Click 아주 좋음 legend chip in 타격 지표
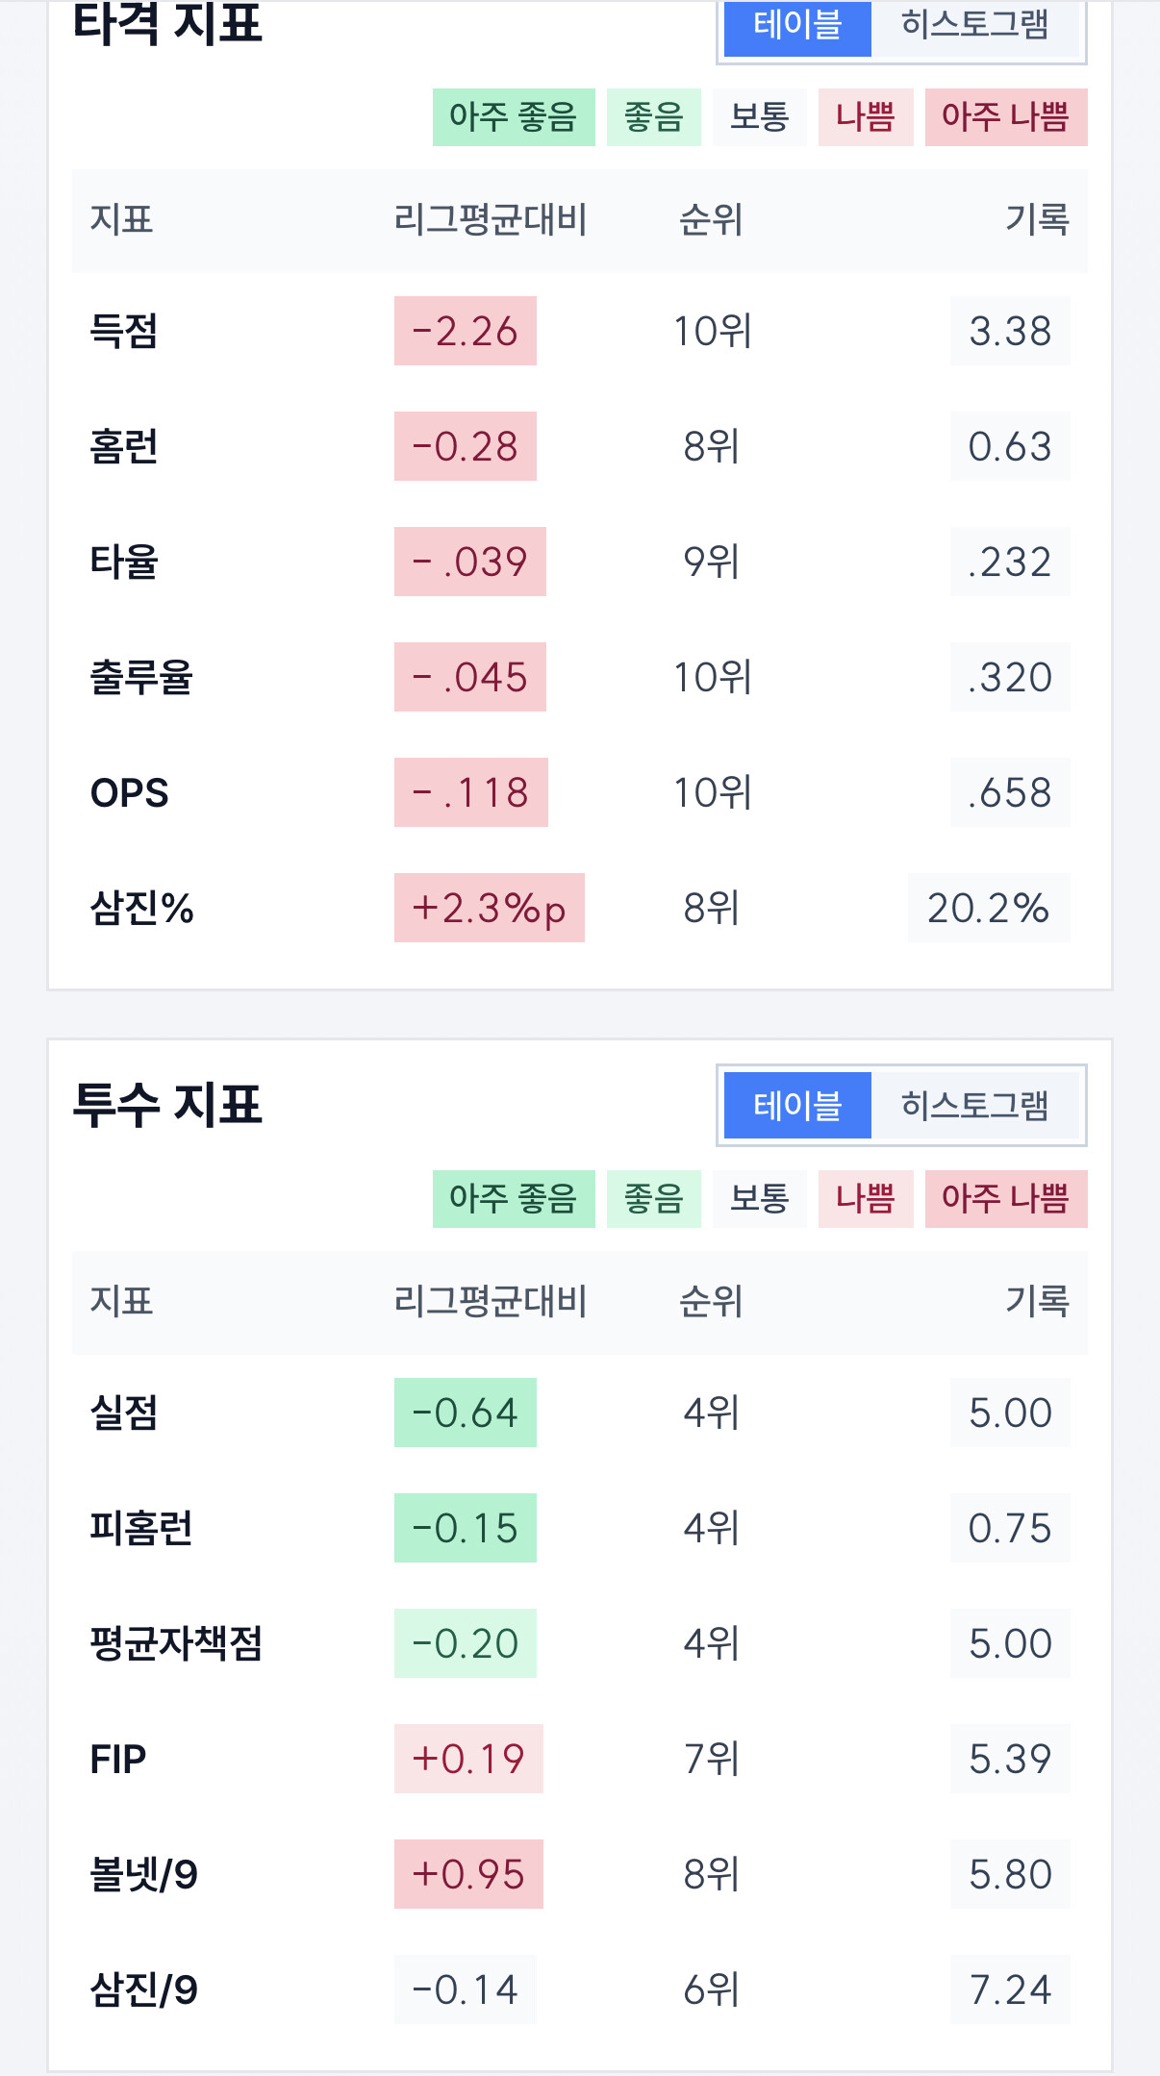Image resolution: width=1160 pixels, height=2076 pixels. coord(514,117)
